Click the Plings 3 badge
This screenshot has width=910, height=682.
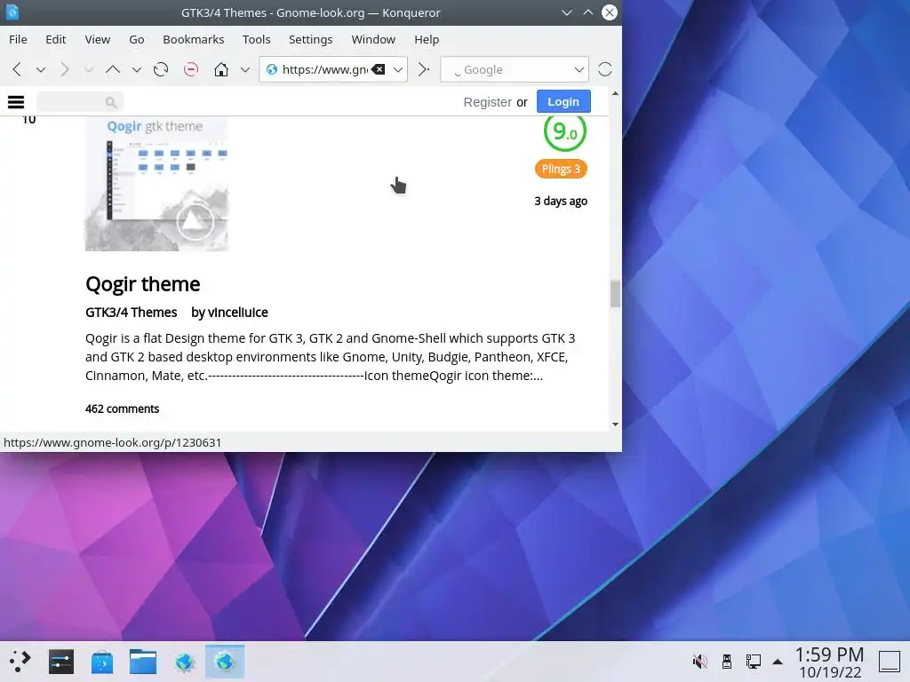(x=561, y=169)
